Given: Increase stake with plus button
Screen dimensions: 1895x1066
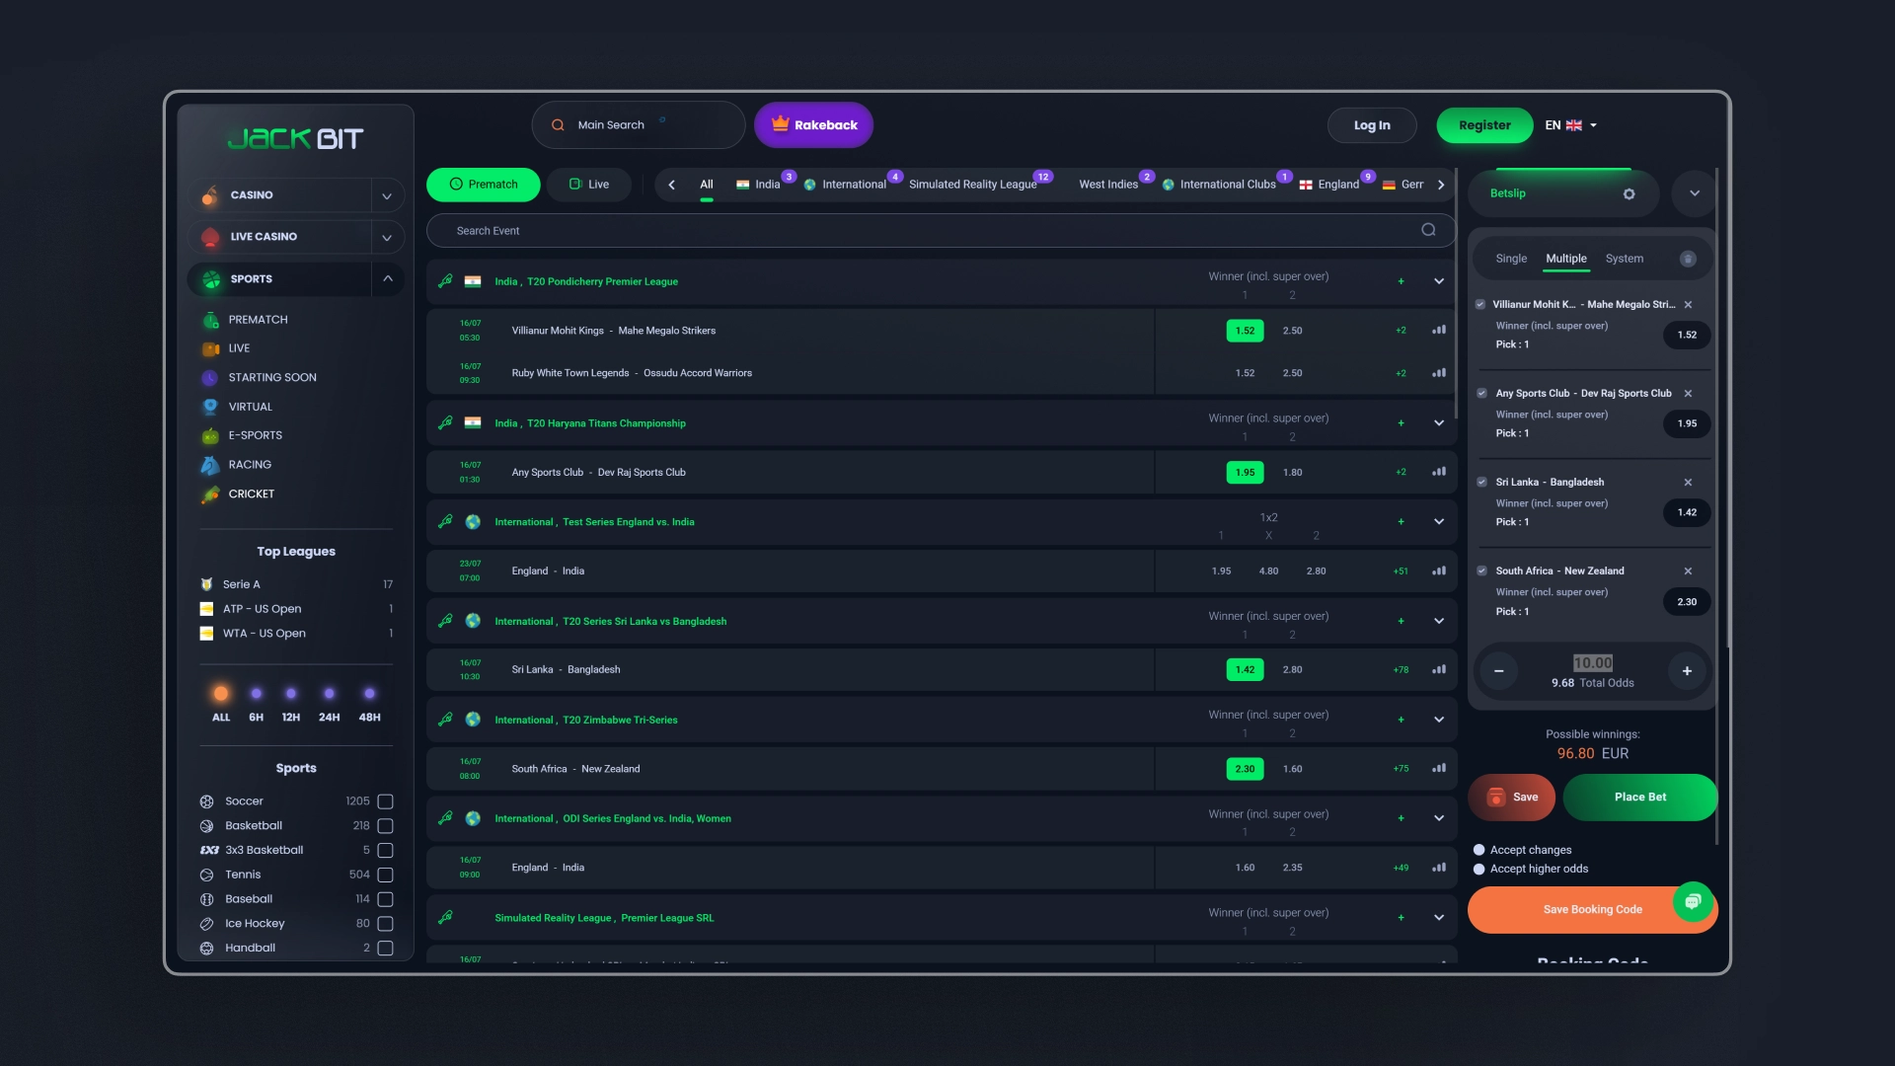Looking at the screenshot, I should (x=1687, y=671).
